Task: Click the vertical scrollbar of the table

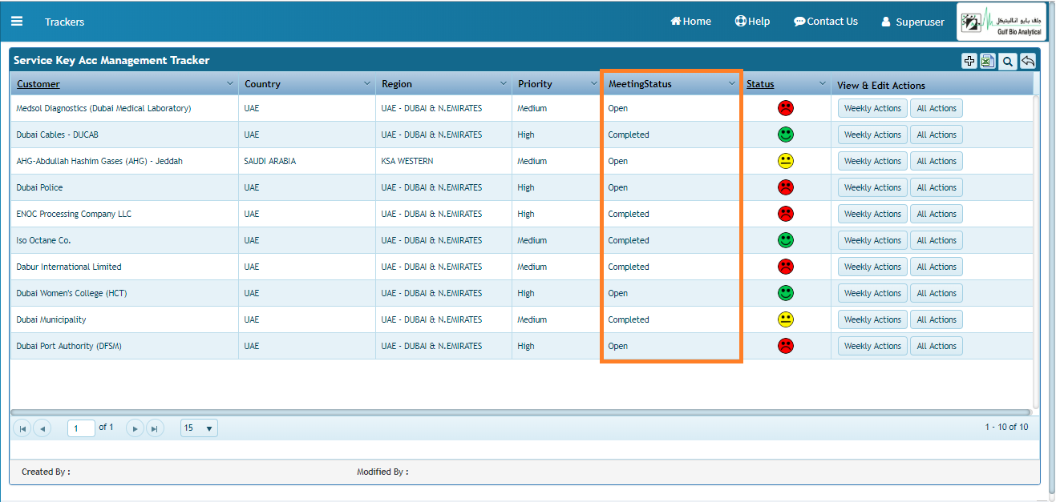Action: pyautogui.click(x=1036, y=251)
